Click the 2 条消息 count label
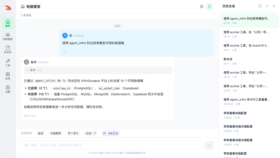 click(26, 15)
